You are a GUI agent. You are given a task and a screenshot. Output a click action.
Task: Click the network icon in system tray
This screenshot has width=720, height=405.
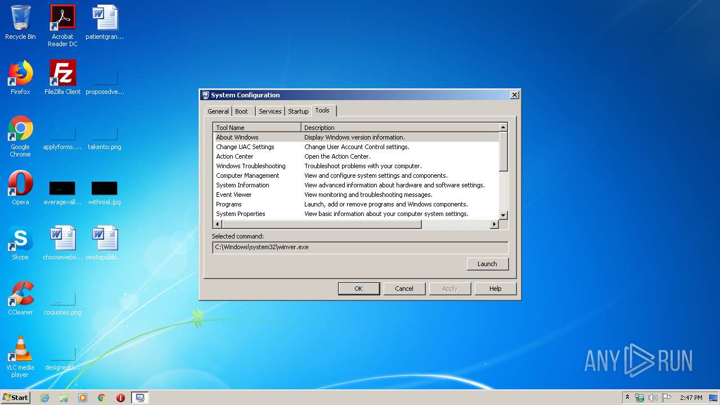click(640, 398)
